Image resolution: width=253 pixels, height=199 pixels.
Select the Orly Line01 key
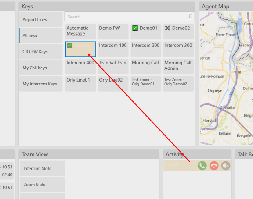(80, 83)
